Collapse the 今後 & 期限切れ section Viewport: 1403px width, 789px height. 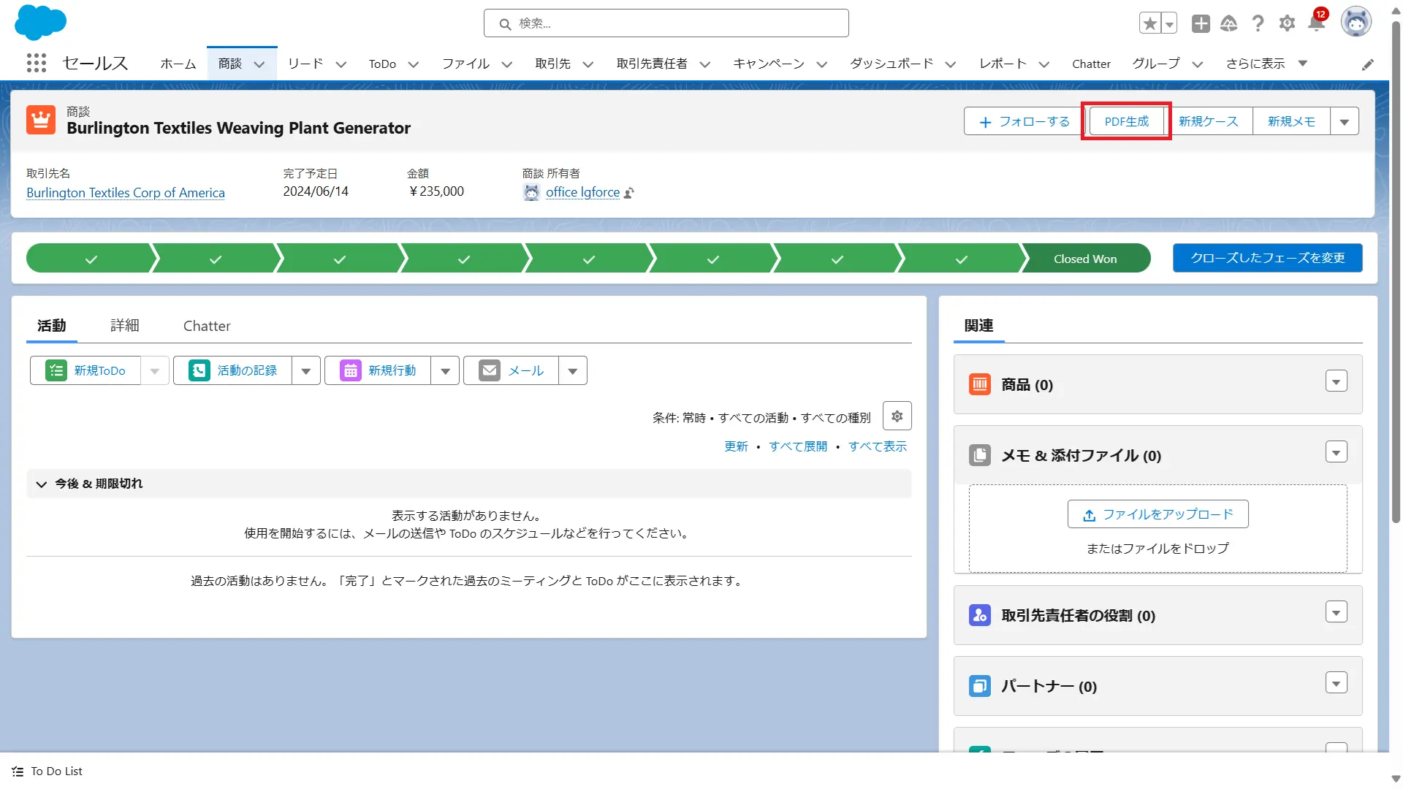pyautogui.click(x=42, y=484)
